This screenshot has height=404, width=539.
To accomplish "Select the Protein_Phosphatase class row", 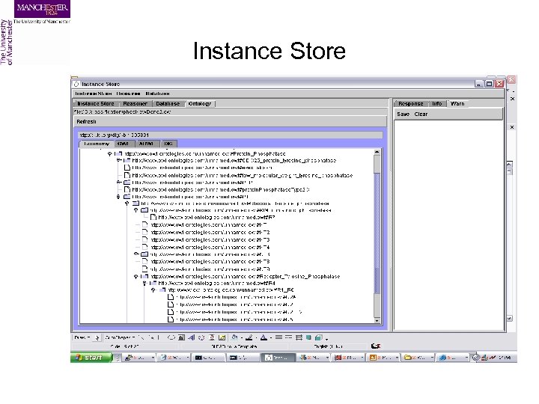I will pyautogui.click(x=205, y=153).
